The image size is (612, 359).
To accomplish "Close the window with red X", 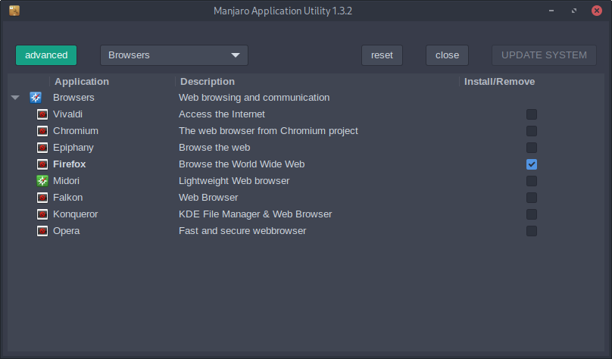I will [596, 11].
